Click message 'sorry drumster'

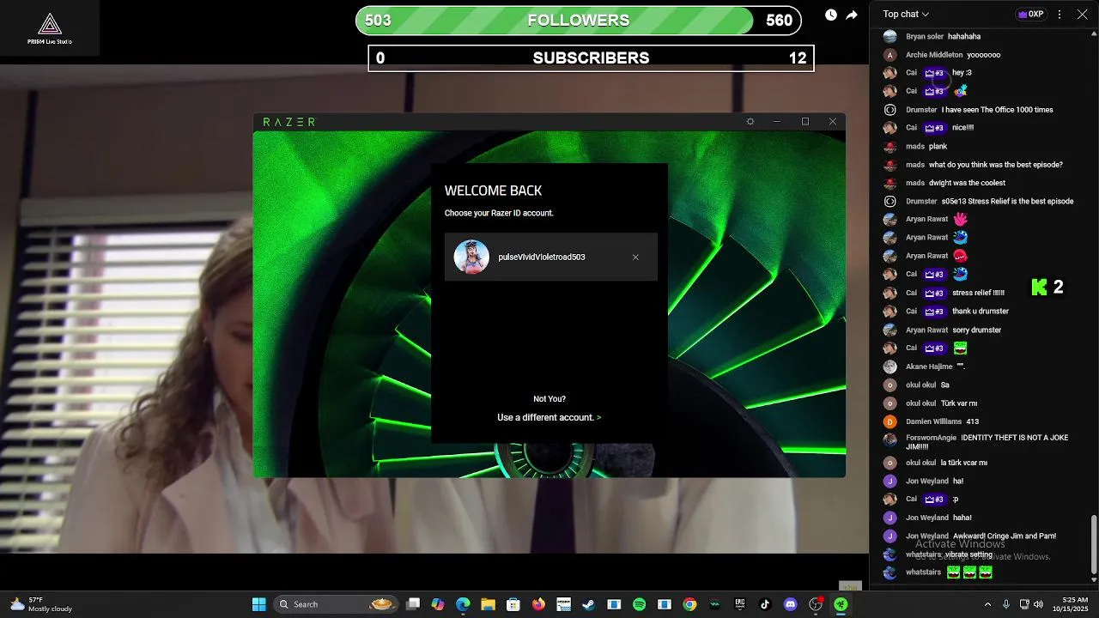[976, 330]
